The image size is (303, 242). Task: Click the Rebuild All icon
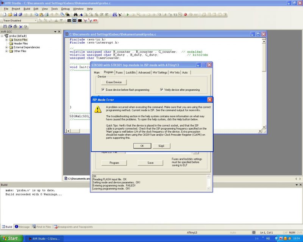pyautogui.click(x=15, y=26)
